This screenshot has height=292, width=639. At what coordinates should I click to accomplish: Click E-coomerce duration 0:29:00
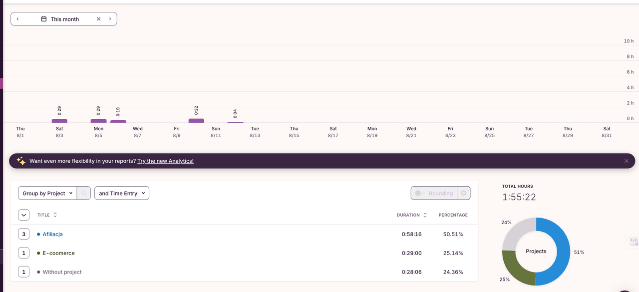click(x=412, y=253)
